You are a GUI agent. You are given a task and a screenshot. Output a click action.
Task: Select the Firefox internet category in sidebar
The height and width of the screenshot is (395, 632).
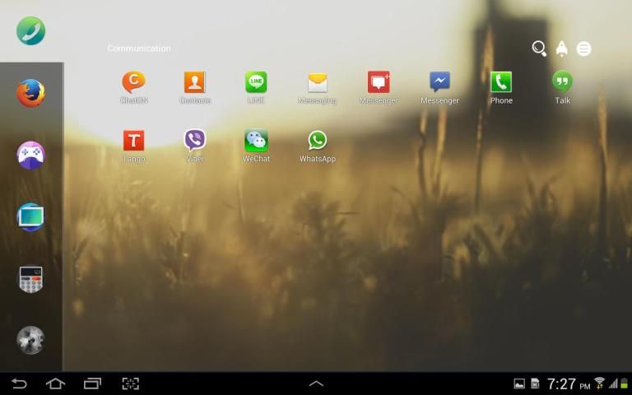(x=30, y=93)
